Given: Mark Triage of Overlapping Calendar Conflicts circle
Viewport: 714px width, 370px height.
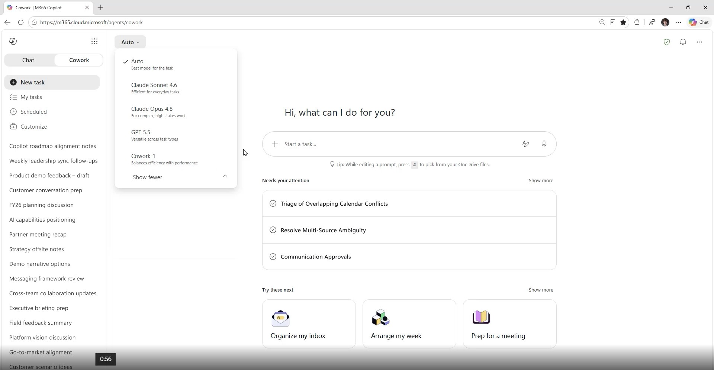Looking at the screenshot, I should [x=273, y=203].
